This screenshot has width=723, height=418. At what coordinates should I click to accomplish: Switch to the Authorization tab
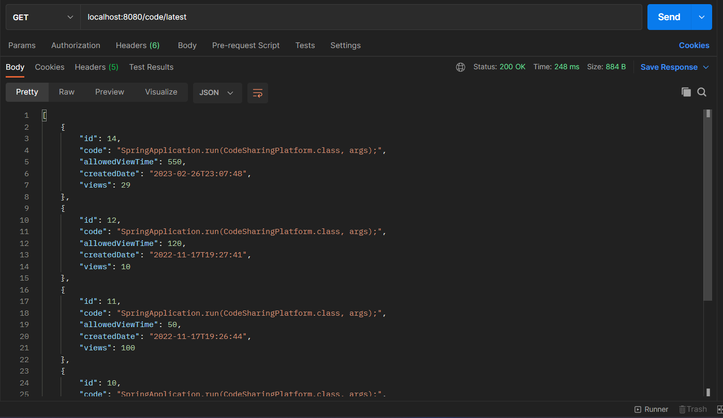pos(76,45)
